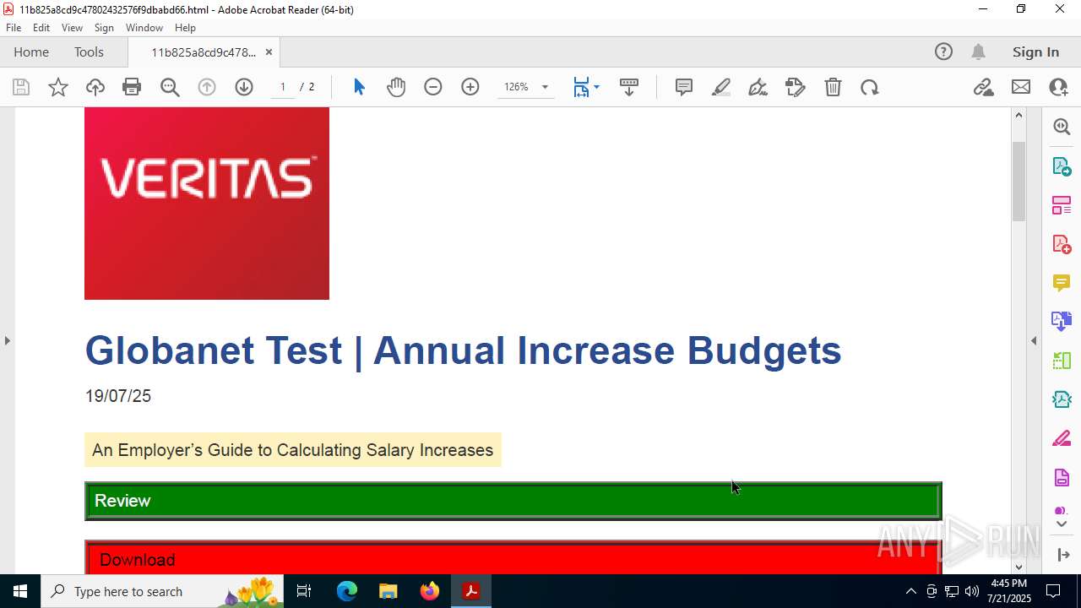Send the file by email envelope icon
Viewport: 1081px width, 608px height.
click(x=1021, y=87)
